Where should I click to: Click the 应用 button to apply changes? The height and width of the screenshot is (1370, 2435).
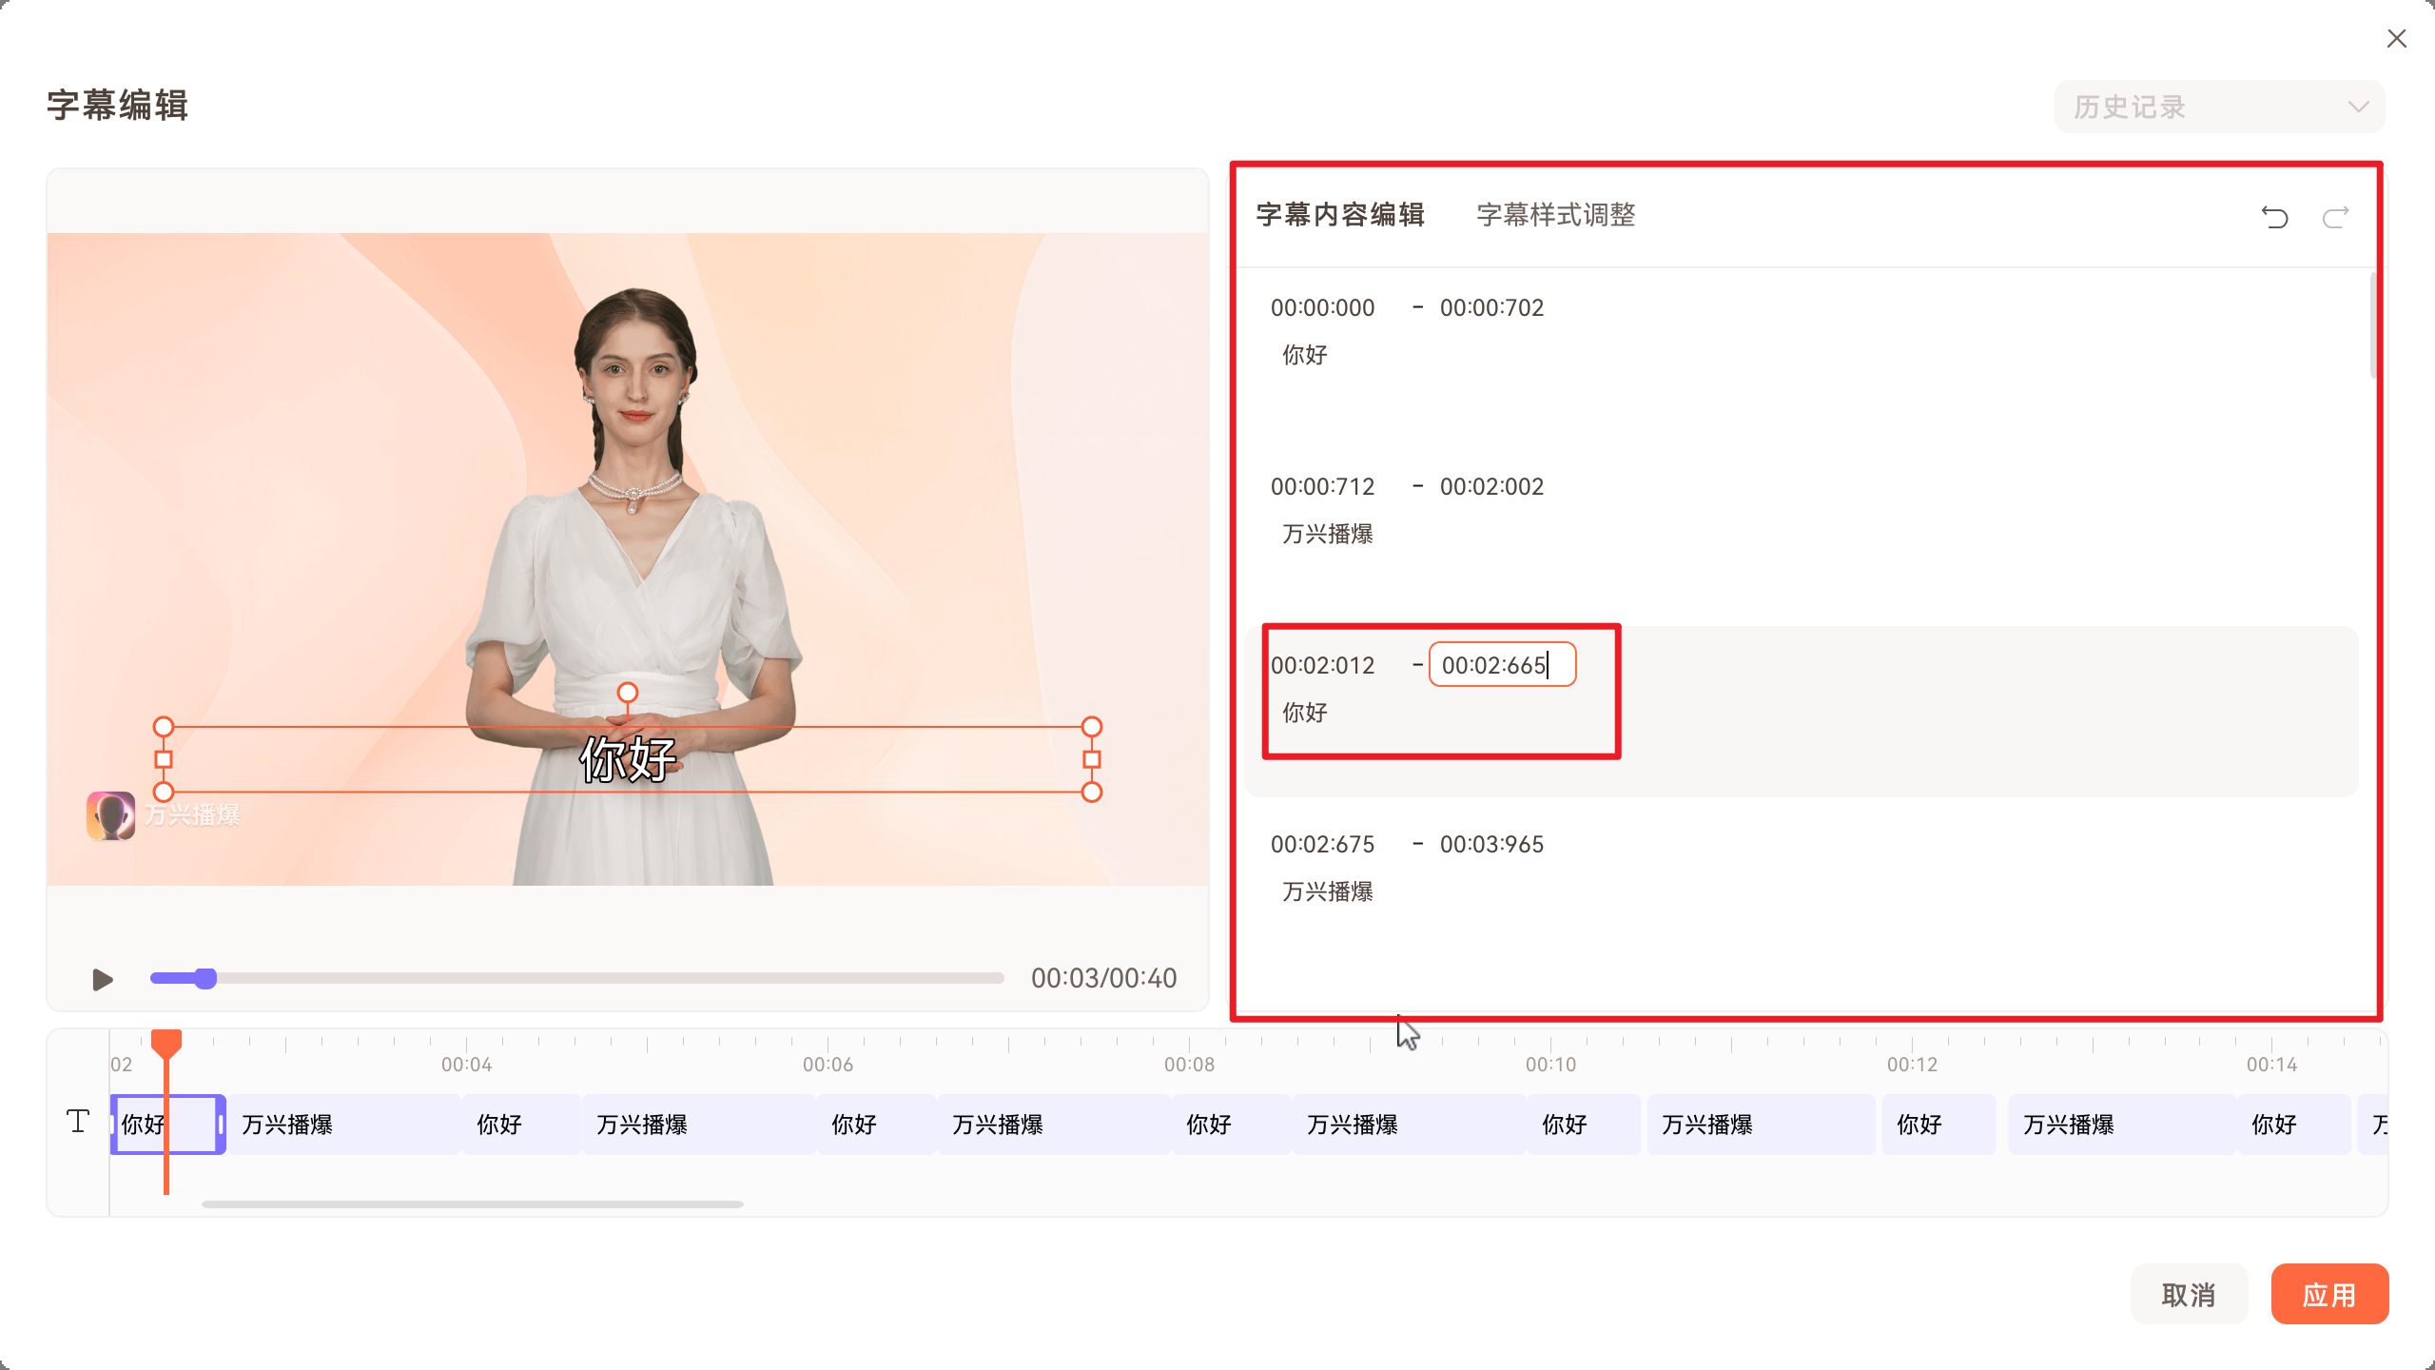tap(2329, 1294)
